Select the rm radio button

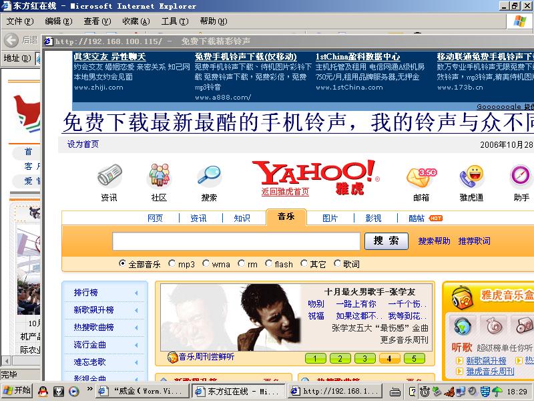click(x=241, y=263)
